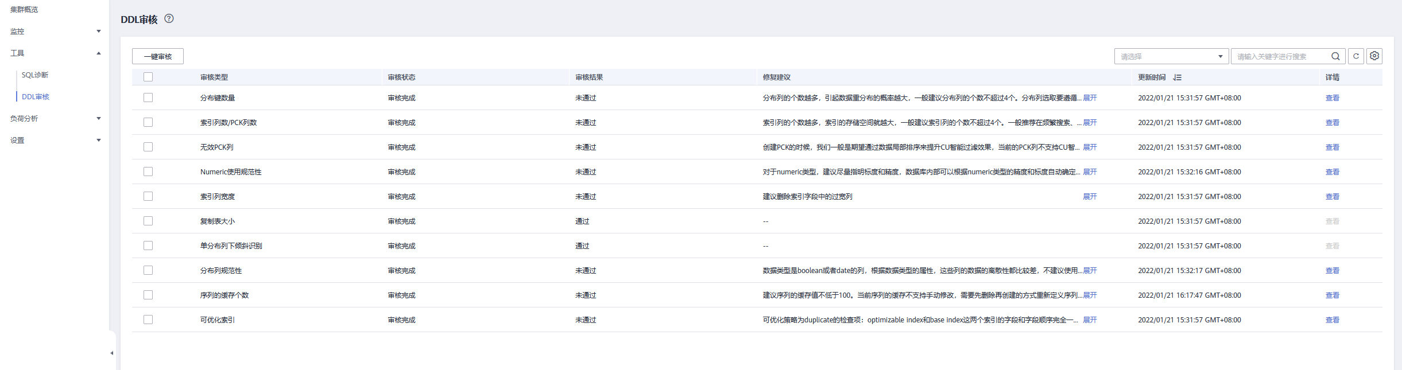Expand fix suggestion for Numeric使用规范性
The width and height of the screenshot is (1402, 370).
click(1090, 172)
